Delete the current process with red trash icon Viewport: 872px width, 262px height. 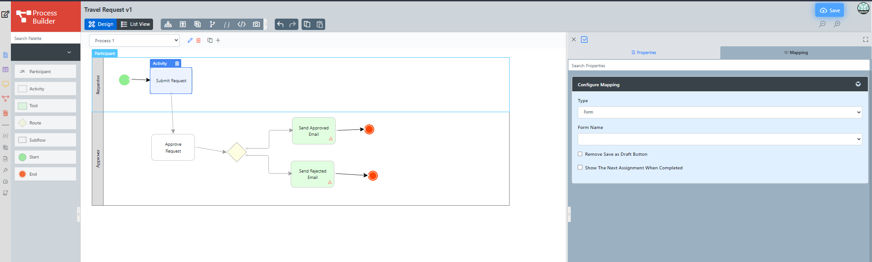pos(198,40)
